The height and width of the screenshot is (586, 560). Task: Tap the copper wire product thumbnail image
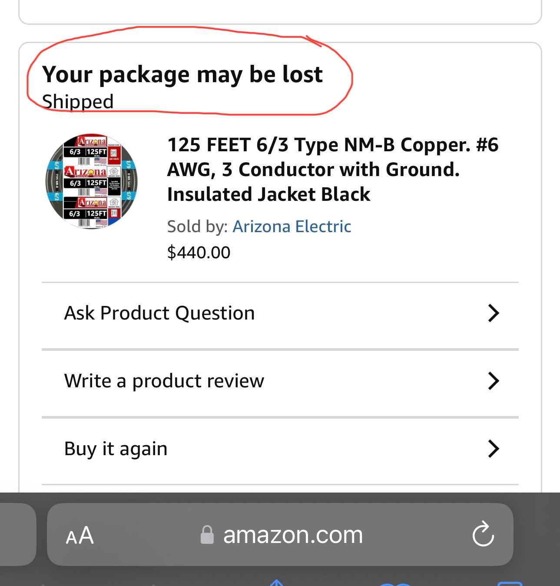click(92, 181)
